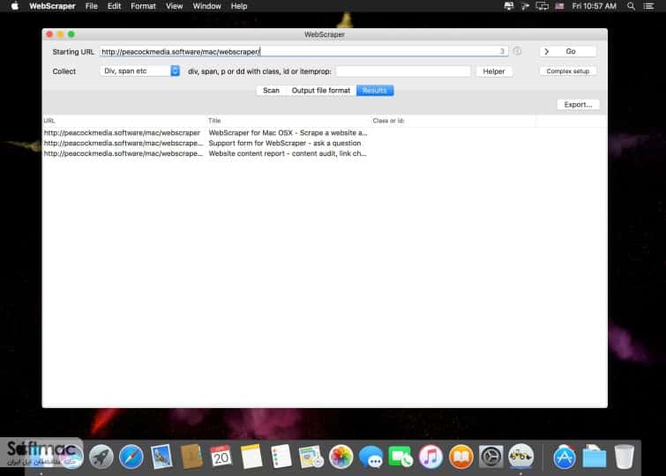Click the display mirroring icon in menu bar

click(x=543, y=6)
